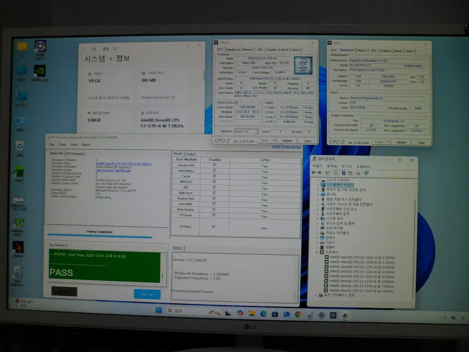
Task: Expand the 디스플레이 어댑터 tree node
Action: 318,185
